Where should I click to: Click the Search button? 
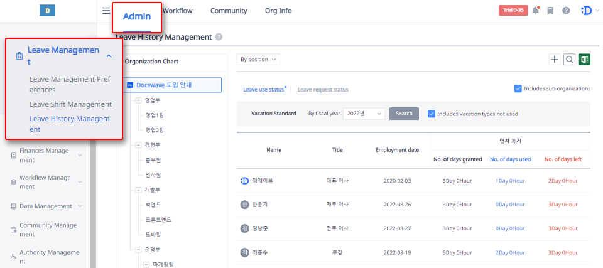click(404, 114)
